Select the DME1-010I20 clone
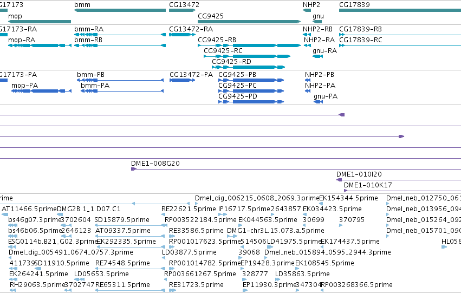The height and width of the screenshot is (293, 461). (399, 180)
